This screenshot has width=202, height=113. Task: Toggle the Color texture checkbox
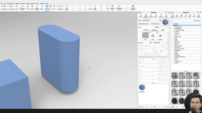(143, 33)
